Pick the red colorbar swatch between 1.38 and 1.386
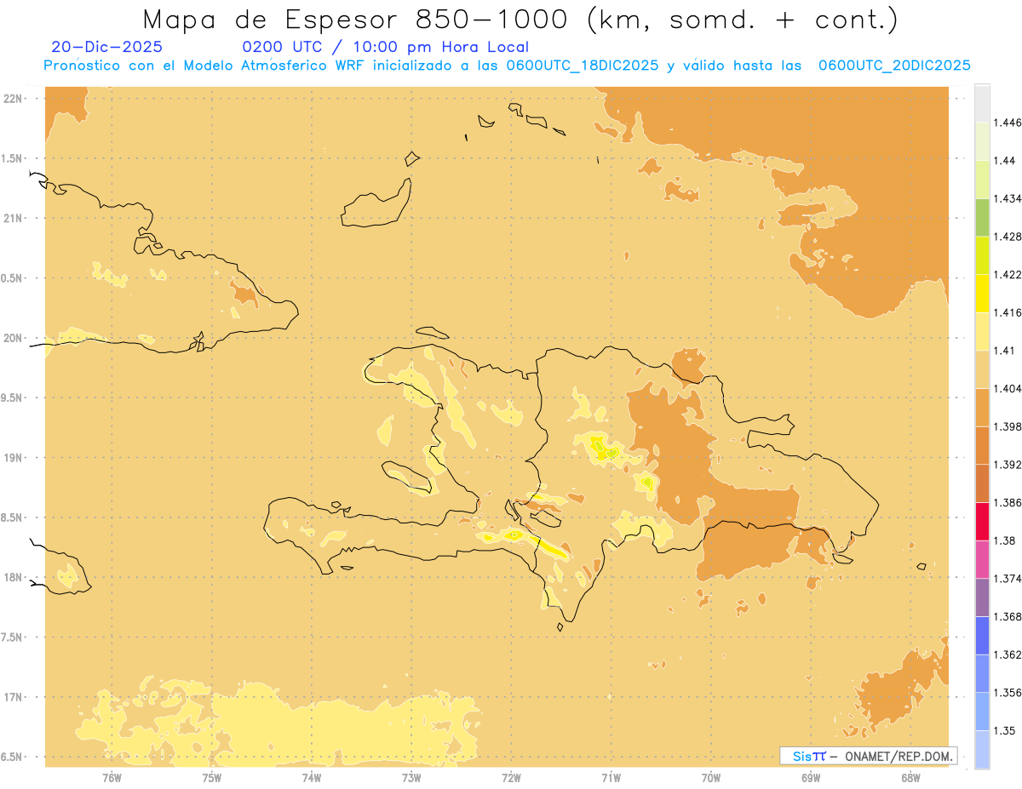The image size is (1022, 789). 982,522
